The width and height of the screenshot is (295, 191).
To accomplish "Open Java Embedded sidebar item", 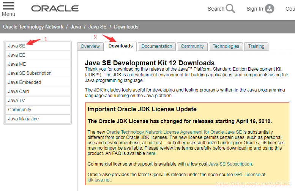I will tap(38, 82).
